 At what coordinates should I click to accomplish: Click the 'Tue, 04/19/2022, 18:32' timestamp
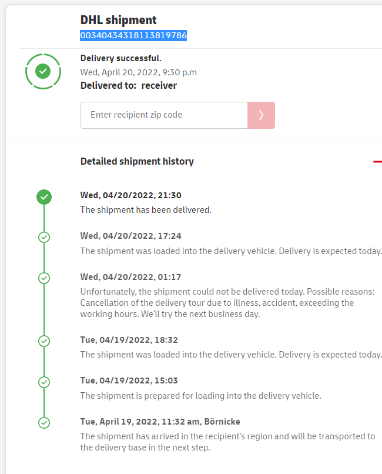point(129,340)
